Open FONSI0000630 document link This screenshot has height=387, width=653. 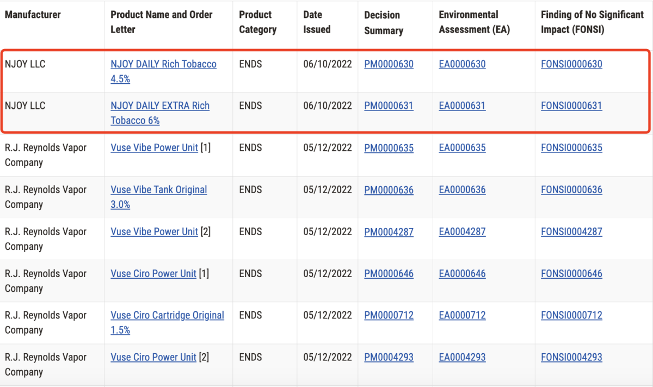pos(571,64)
